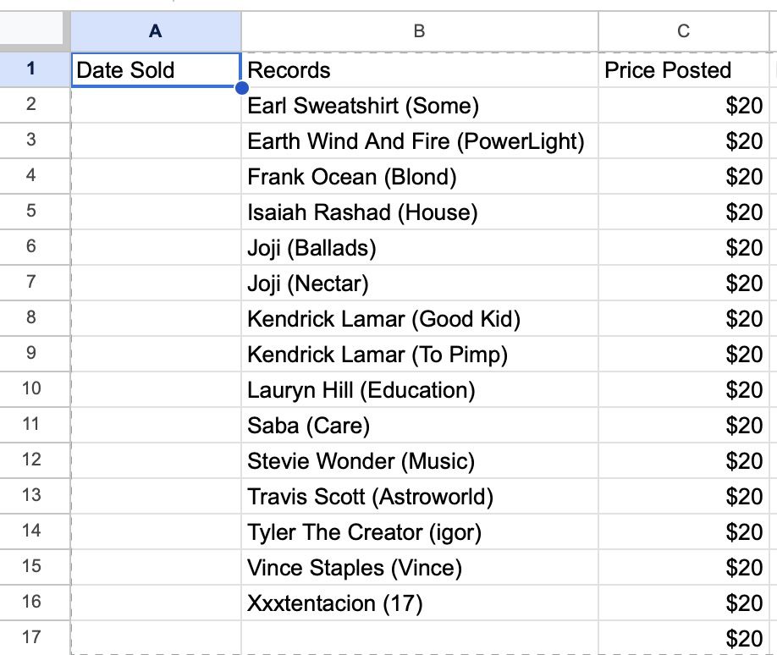The width and height of the screenshot is (777, 655).
Task: Select the empty Records cell in row 17
Action: (419, 637)
